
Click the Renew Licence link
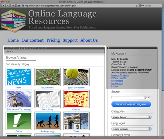tap(119, 78)
